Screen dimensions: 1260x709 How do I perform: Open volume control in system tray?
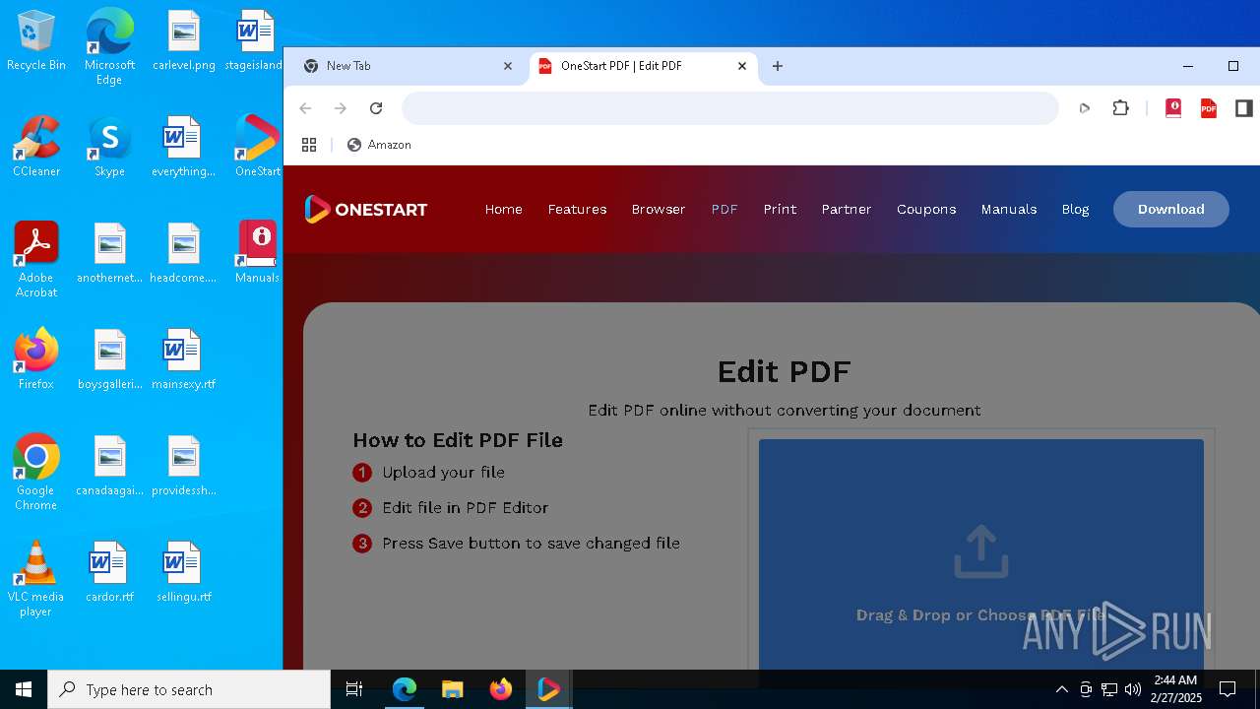point(1132,689)
